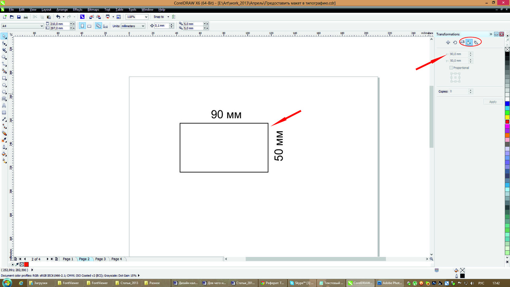Click the Export icon in the toolbar

coord(98,17)
